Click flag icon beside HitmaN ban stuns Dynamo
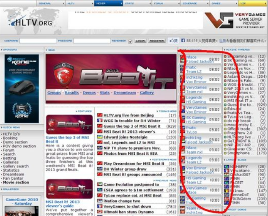The width and height of the screenshot is (268, 216). [x=100, y=212]
